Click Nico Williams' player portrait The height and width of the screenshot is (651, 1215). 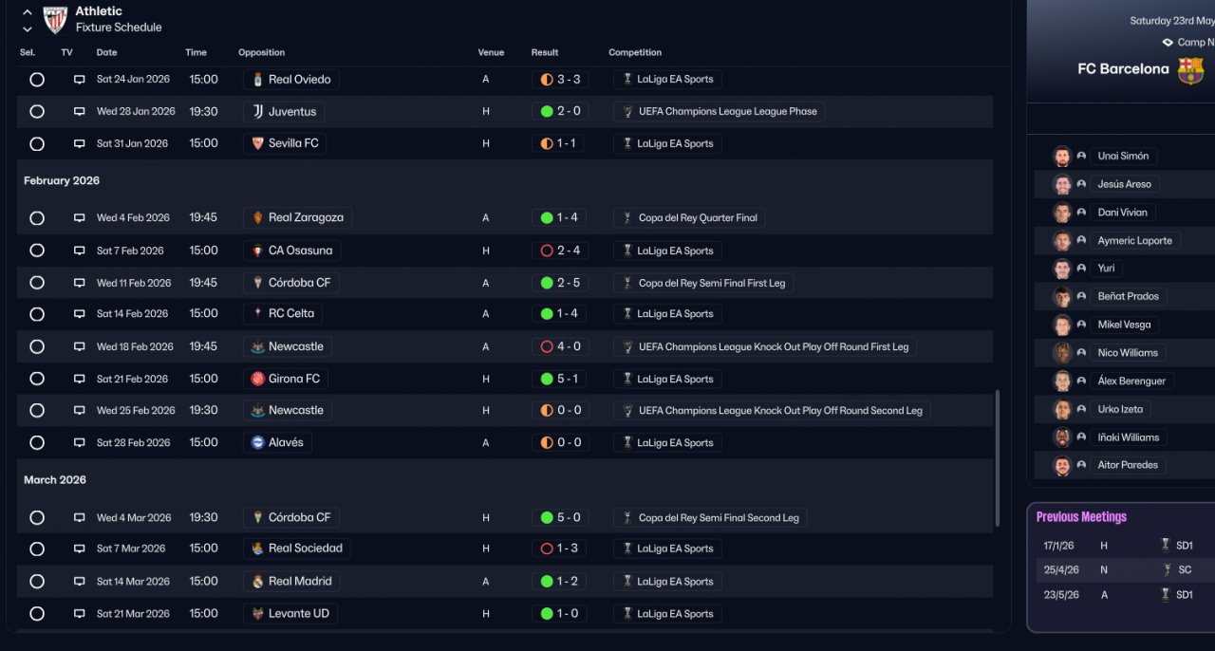[1062, 353]
